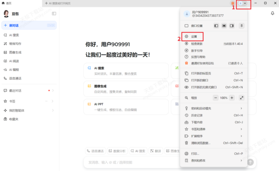Viewport: 279px width, 171px height.
Task: Start a 新对话 in the sidebar
Action: [29, 26]
